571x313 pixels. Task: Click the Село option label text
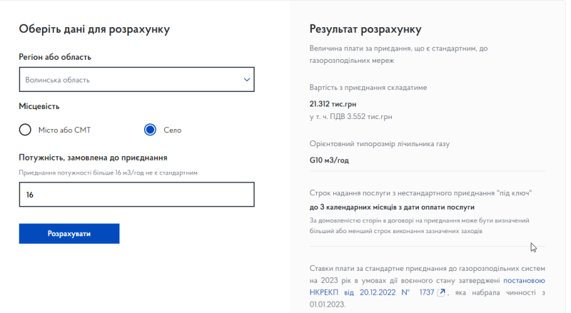tap(172, 130)
